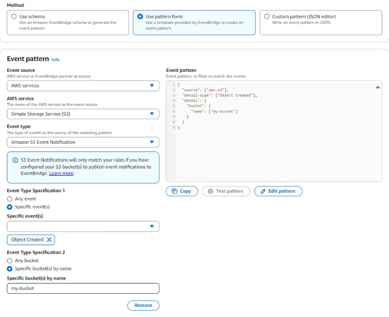Open the Event source dropdown
This screenshot has width=389, height=317.
[x=83, y=86]
